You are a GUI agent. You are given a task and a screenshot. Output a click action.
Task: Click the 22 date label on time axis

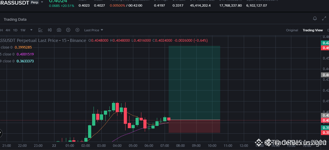click(x=54, y=146)
